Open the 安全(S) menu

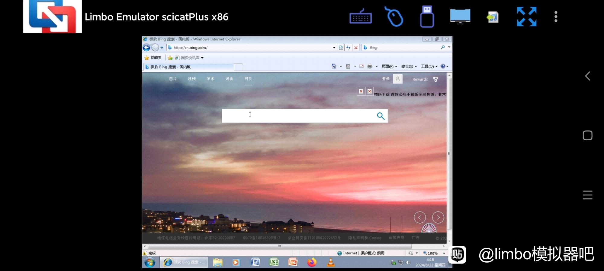click(x=409, y=67)
